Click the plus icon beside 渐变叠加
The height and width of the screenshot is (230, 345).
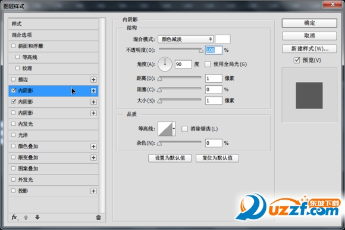pyautogui.click(x=93, y=157)
